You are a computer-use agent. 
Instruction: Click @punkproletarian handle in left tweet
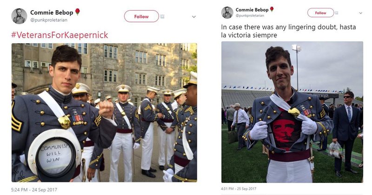point(49,20)
